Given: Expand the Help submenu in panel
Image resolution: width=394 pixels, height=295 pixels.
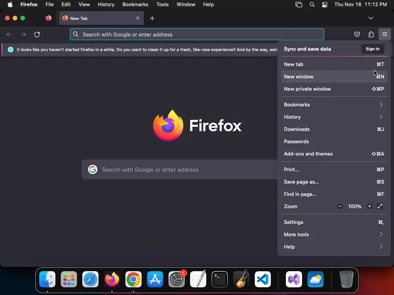Looking at the screenshot, I should tap(334, 247).
